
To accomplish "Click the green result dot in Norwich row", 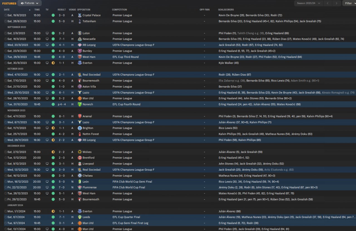I will 53,104.
